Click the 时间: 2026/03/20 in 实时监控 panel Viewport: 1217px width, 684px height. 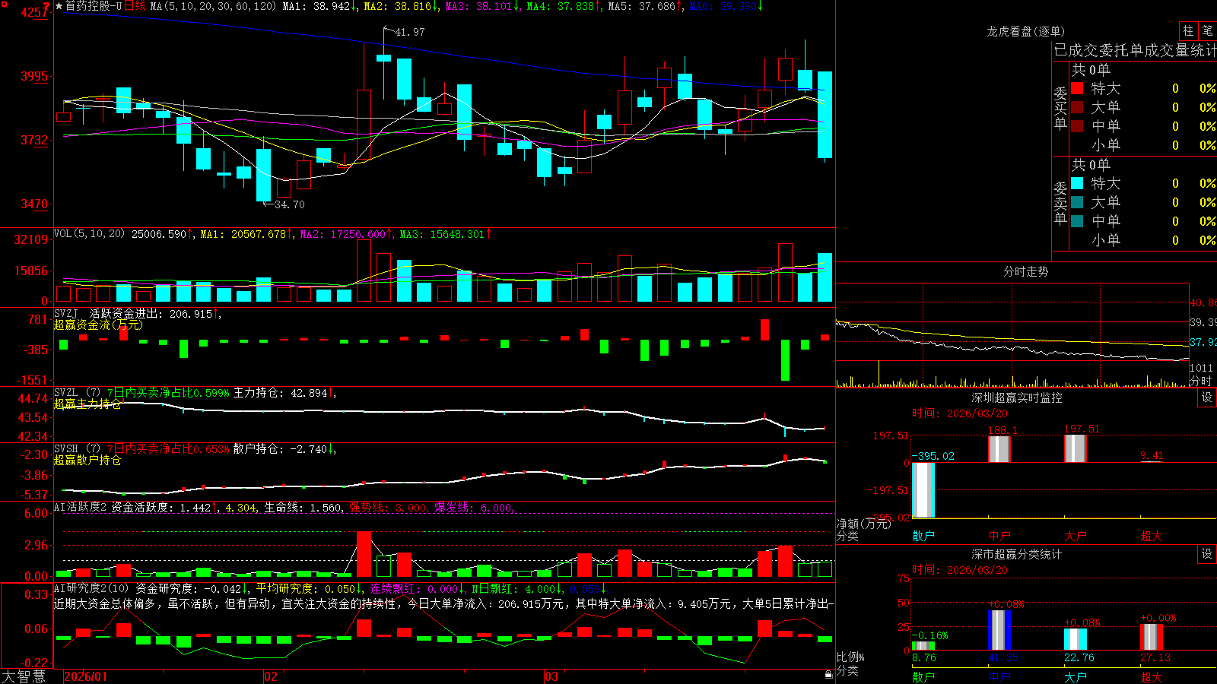point(960,413)
